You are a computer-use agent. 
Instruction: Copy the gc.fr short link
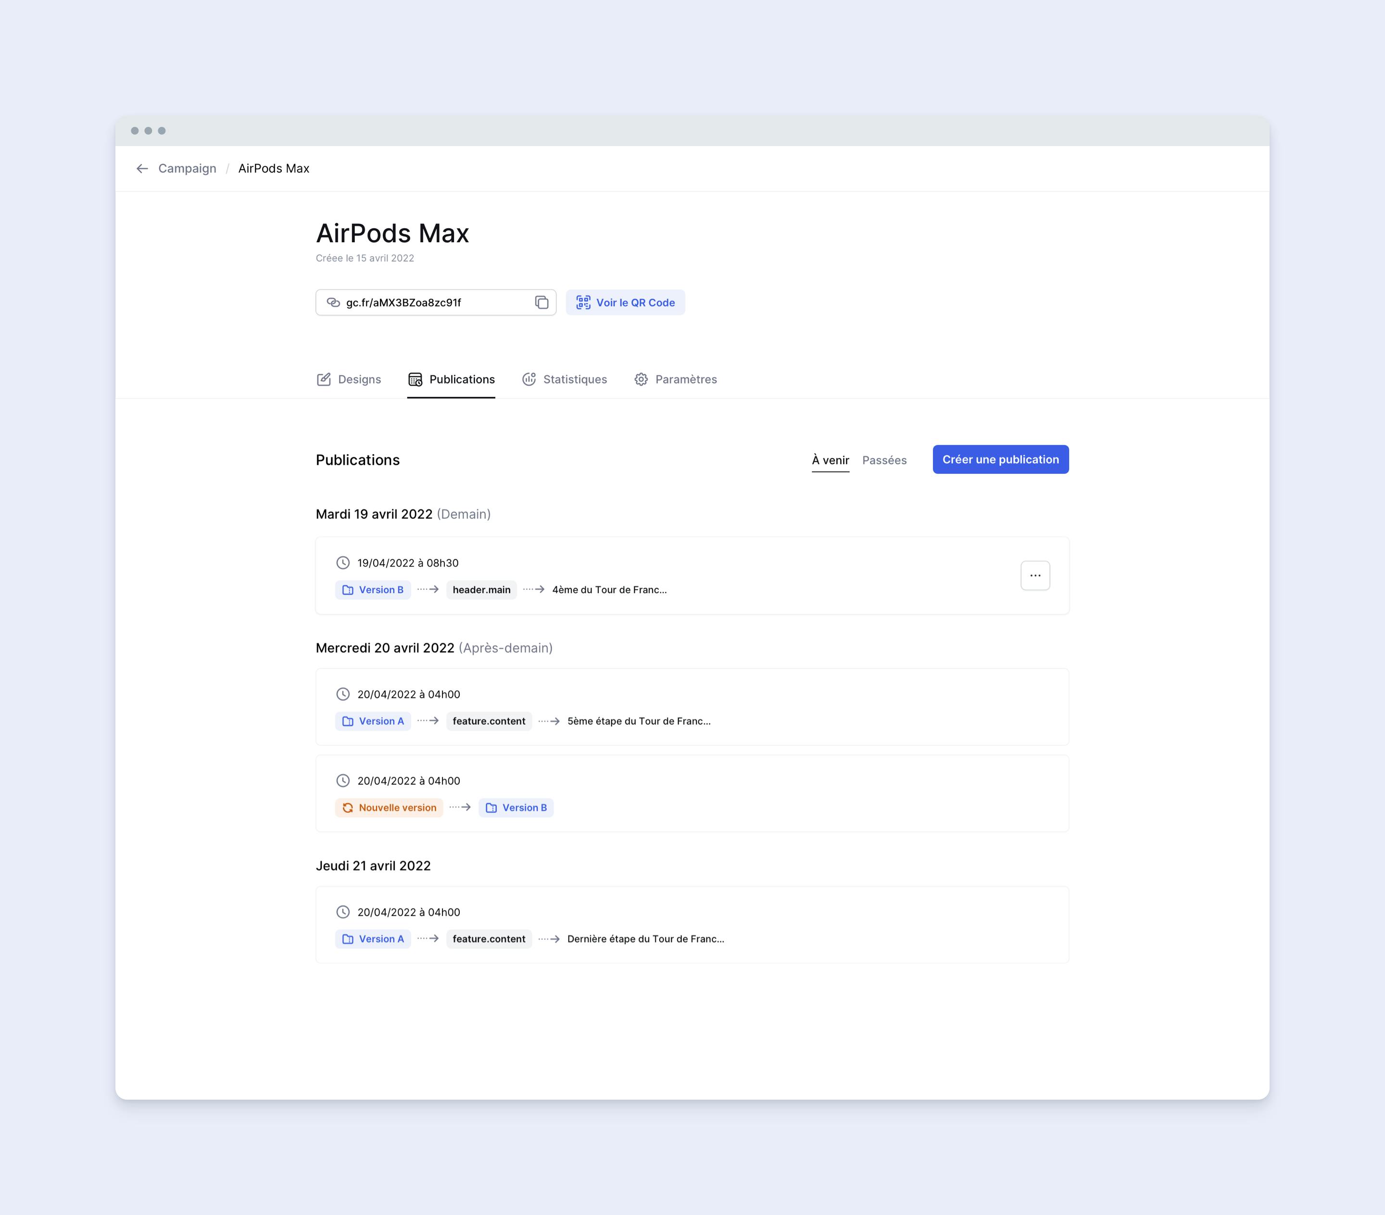coord(541,303)
